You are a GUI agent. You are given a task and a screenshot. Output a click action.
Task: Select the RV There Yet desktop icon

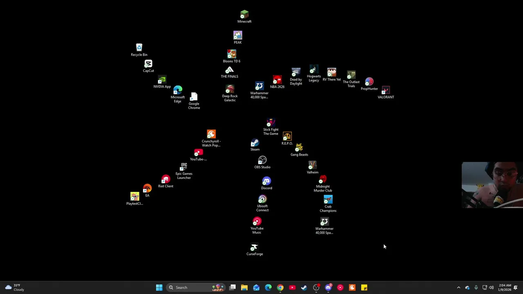[x=332, y=75]
